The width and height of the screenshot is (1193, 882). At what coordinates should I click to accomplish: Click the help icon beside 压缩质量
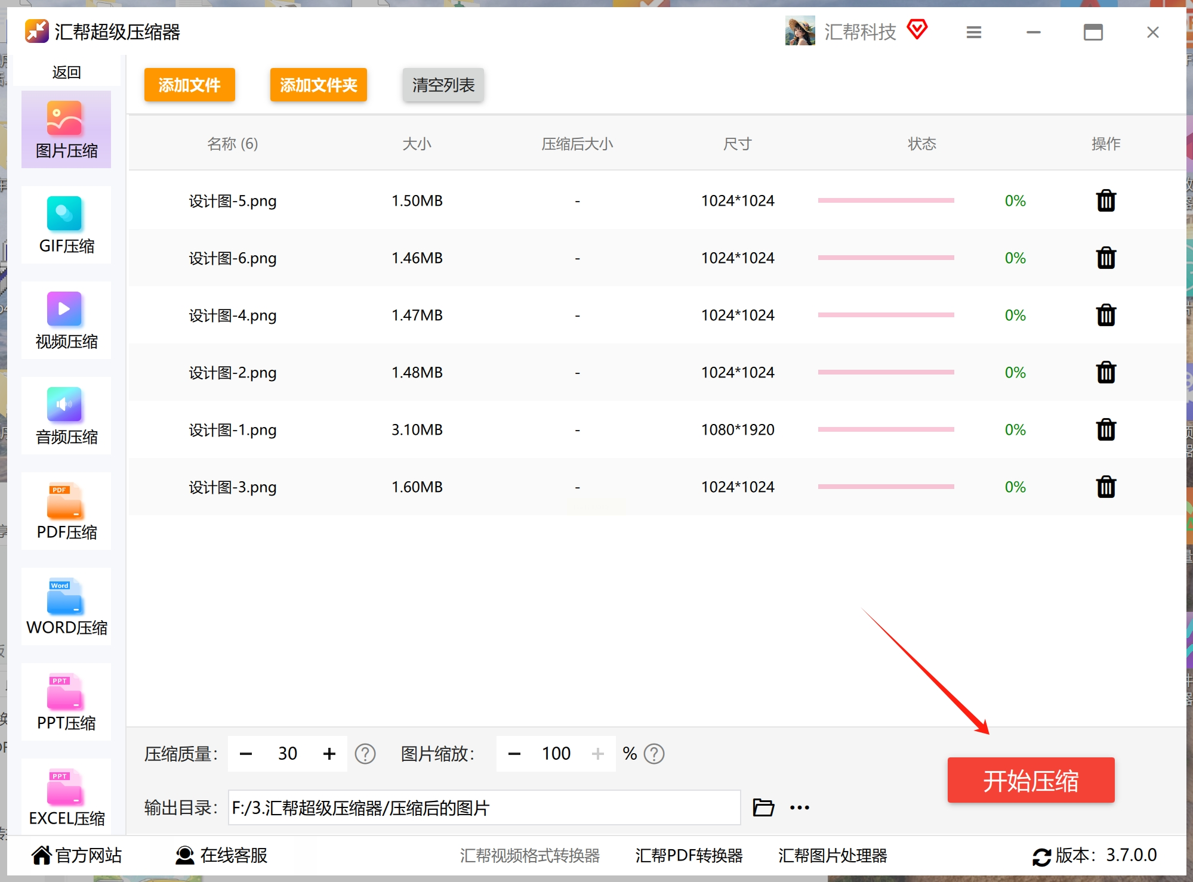[365, 754]
